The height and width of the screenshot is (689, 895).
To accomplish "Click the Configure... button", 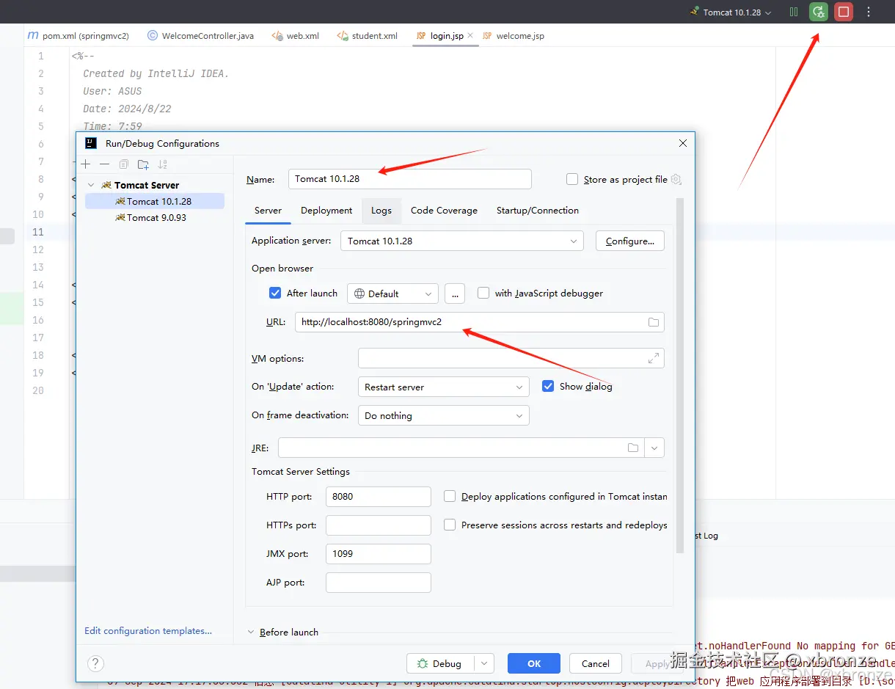I will (630, 241).
